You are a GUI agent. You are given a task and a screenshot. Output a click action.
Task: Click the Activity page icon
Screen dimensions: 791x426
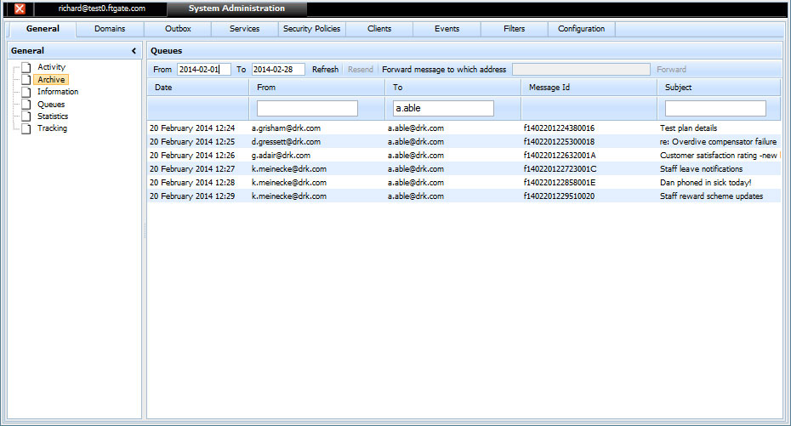tap(26, 67)
